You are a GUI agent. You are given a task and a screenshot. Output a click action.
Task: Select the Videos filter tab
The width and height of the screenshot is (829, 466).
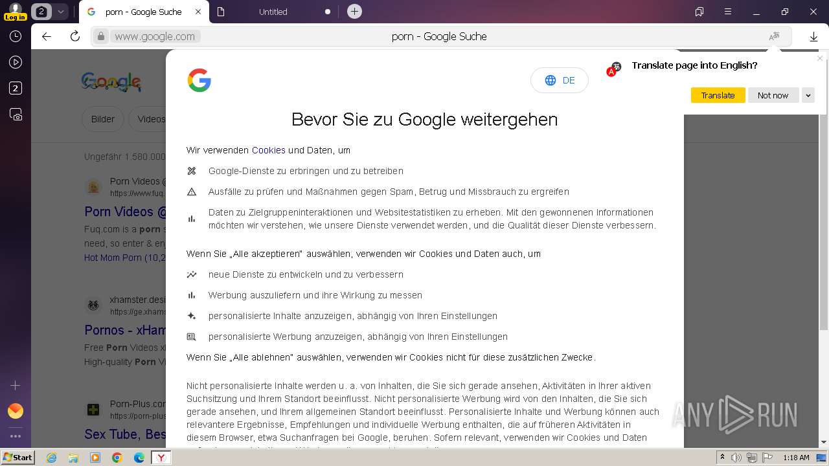click(x=149, y=119)
